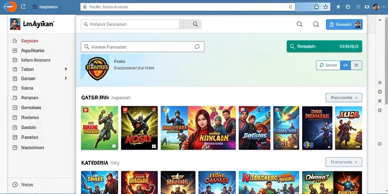388x194 pixels.
Task: Open the 'NOSAY' game cover
Action: pos(139,128)
